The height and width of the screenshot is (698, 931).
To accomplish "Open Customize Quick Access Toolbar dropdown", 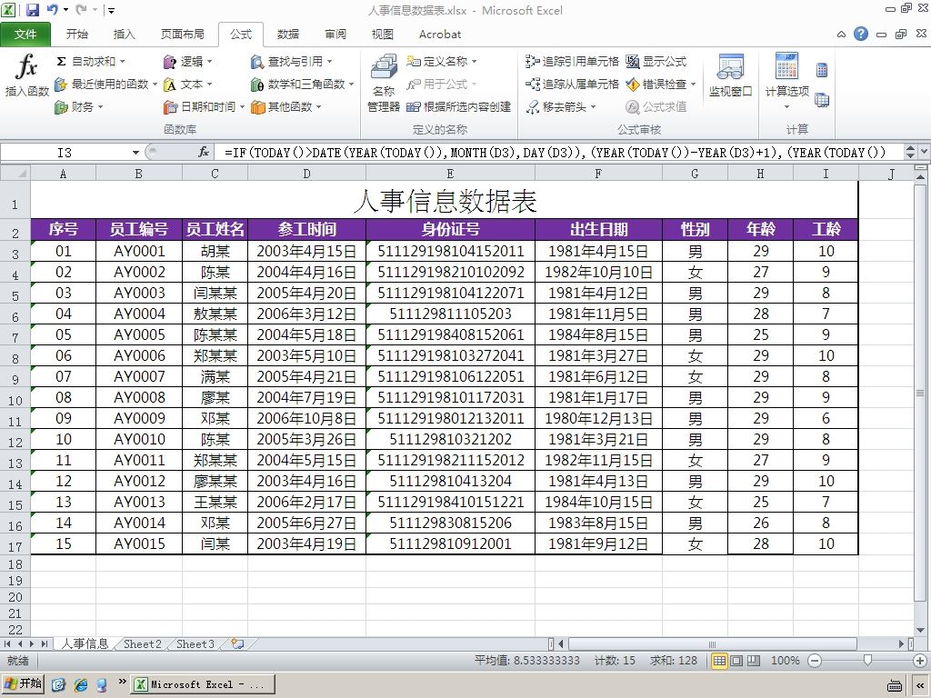I will click(x=111, y=10).
